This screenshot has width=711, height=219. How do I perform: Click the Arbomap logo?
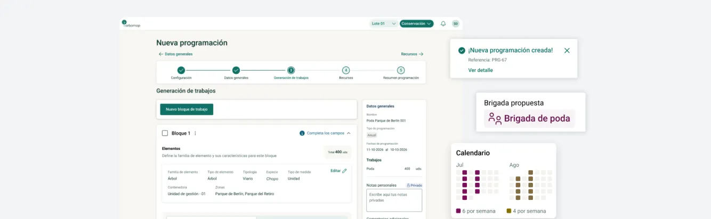(131, 23)
